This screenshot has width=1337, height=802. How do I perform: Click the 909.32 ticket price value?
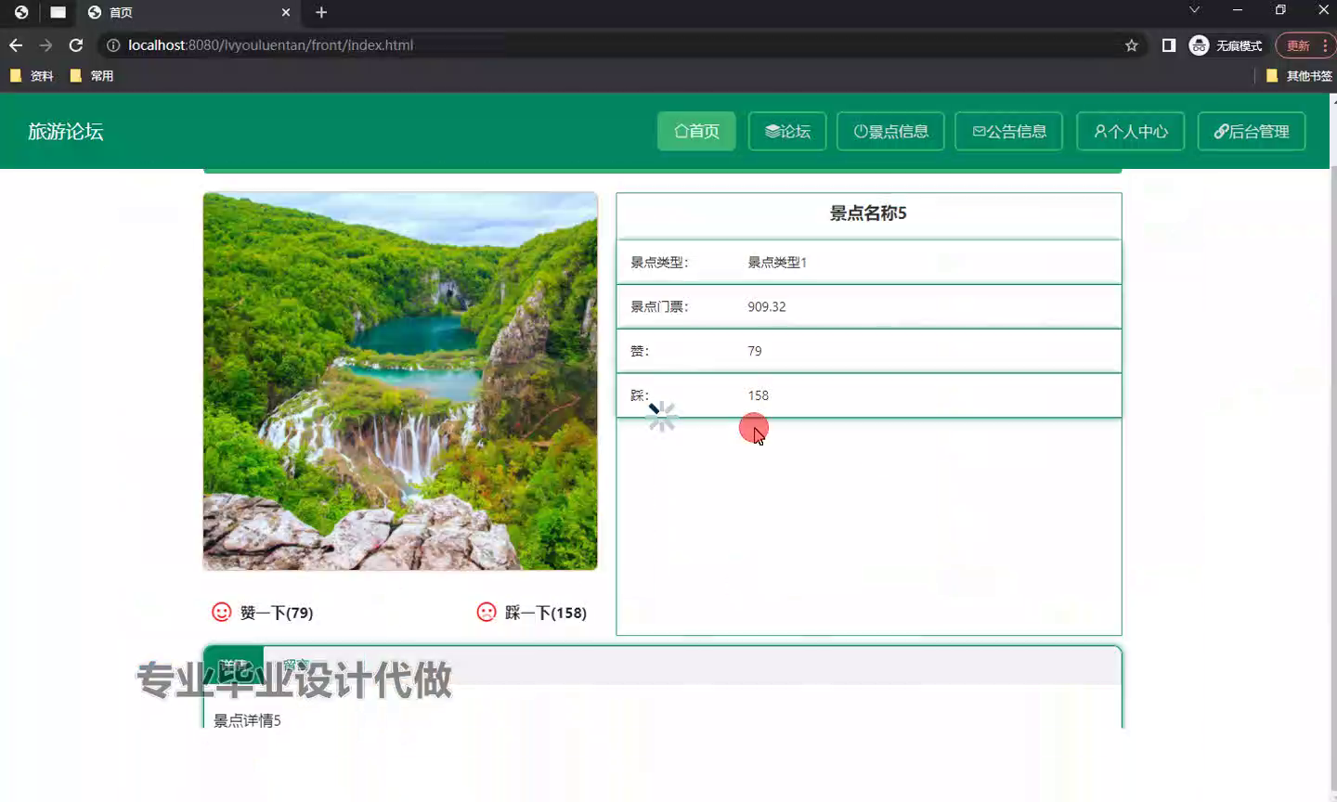click(767, 307)
